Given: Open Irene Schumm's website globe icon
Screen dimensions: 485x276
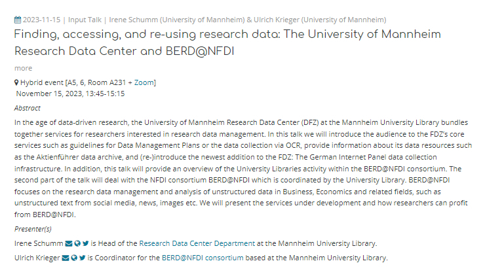Looking at the screenshot, I should (x=77, y=244).
